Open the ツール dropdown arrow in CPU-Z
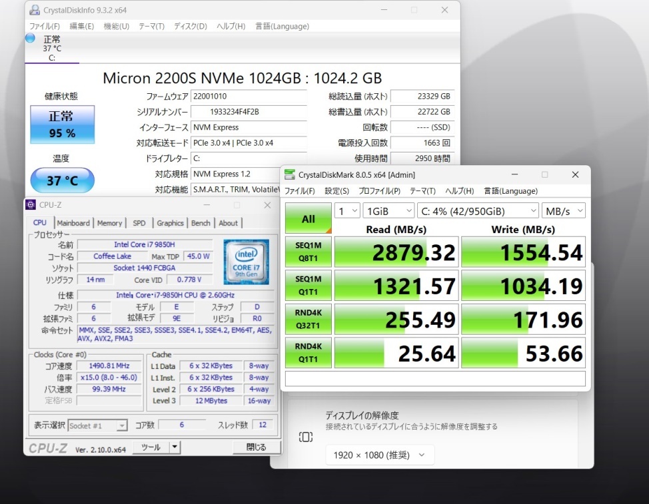649x504 pixels. [175, 447]
